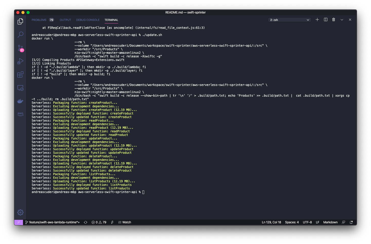Select the 2: zsh terminal dropdown
This screenshot has height=244, width=371.
point(290,20)
